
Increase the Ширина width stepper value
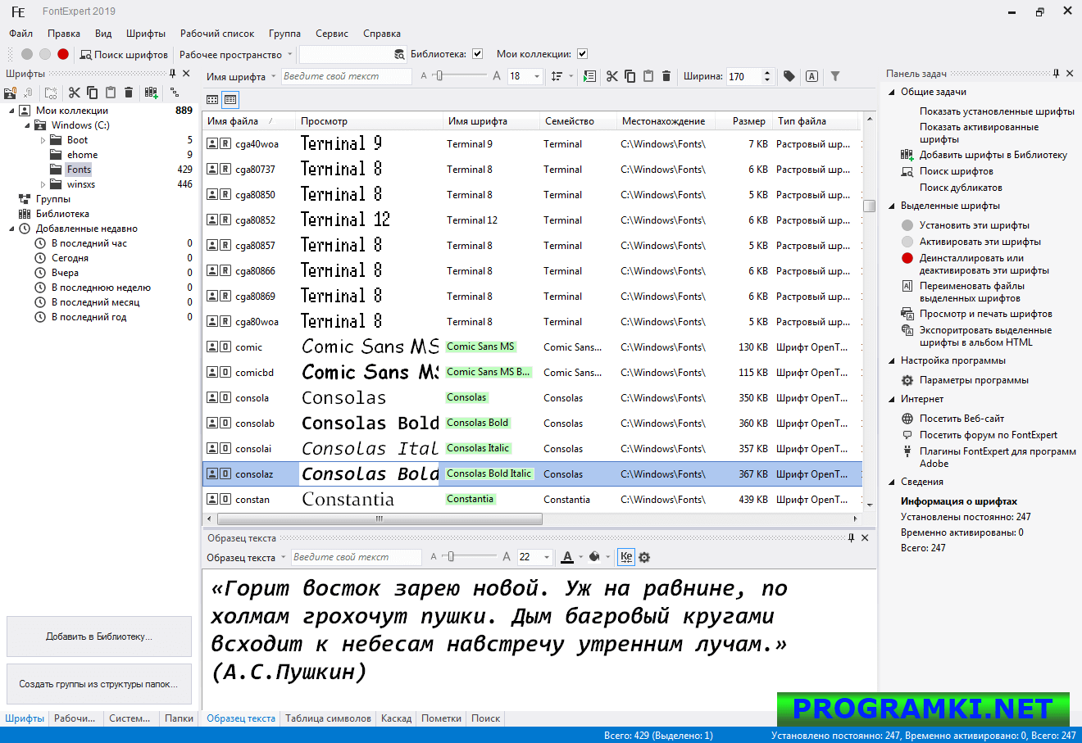[767, 73]
